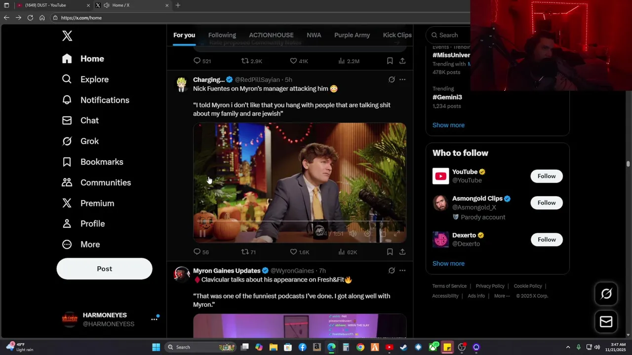Open more options on Charging post

click(402, 79)
